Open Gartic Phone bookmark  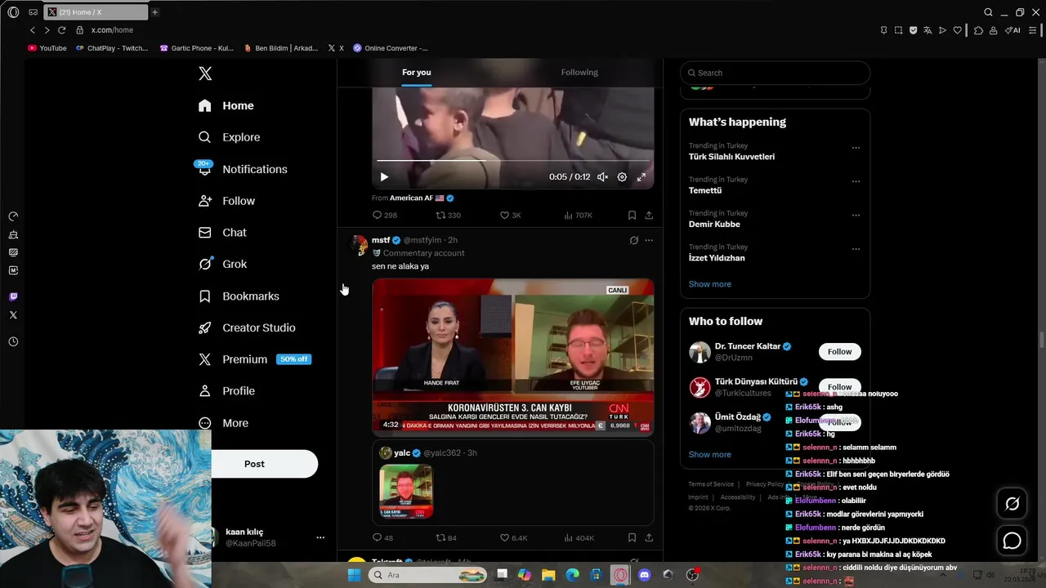point(197,48)
